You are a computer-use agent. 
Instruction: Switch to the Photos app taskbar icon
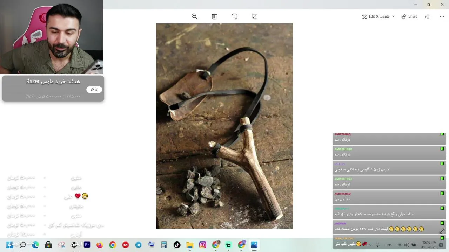pos(254,245)
